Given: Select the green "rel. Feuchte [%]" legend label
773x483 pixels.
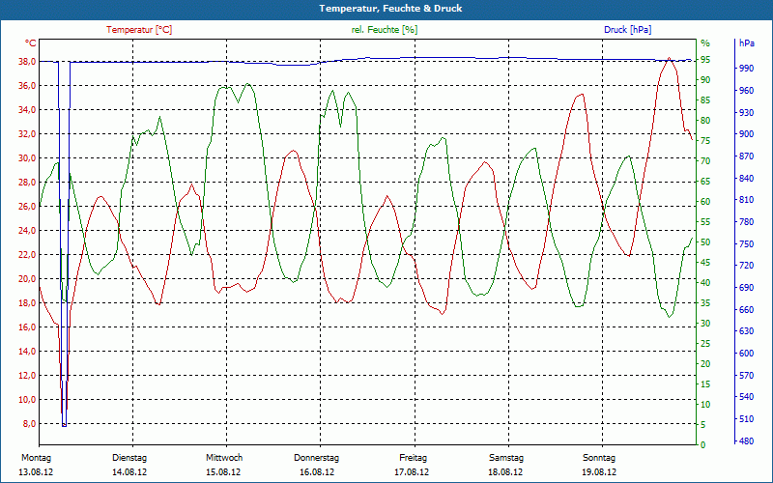Looking at the screenshot, I should (385, 30).
